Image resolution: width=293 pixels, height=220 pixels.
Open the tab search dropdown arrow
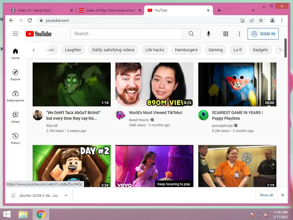tap(253, 10)
